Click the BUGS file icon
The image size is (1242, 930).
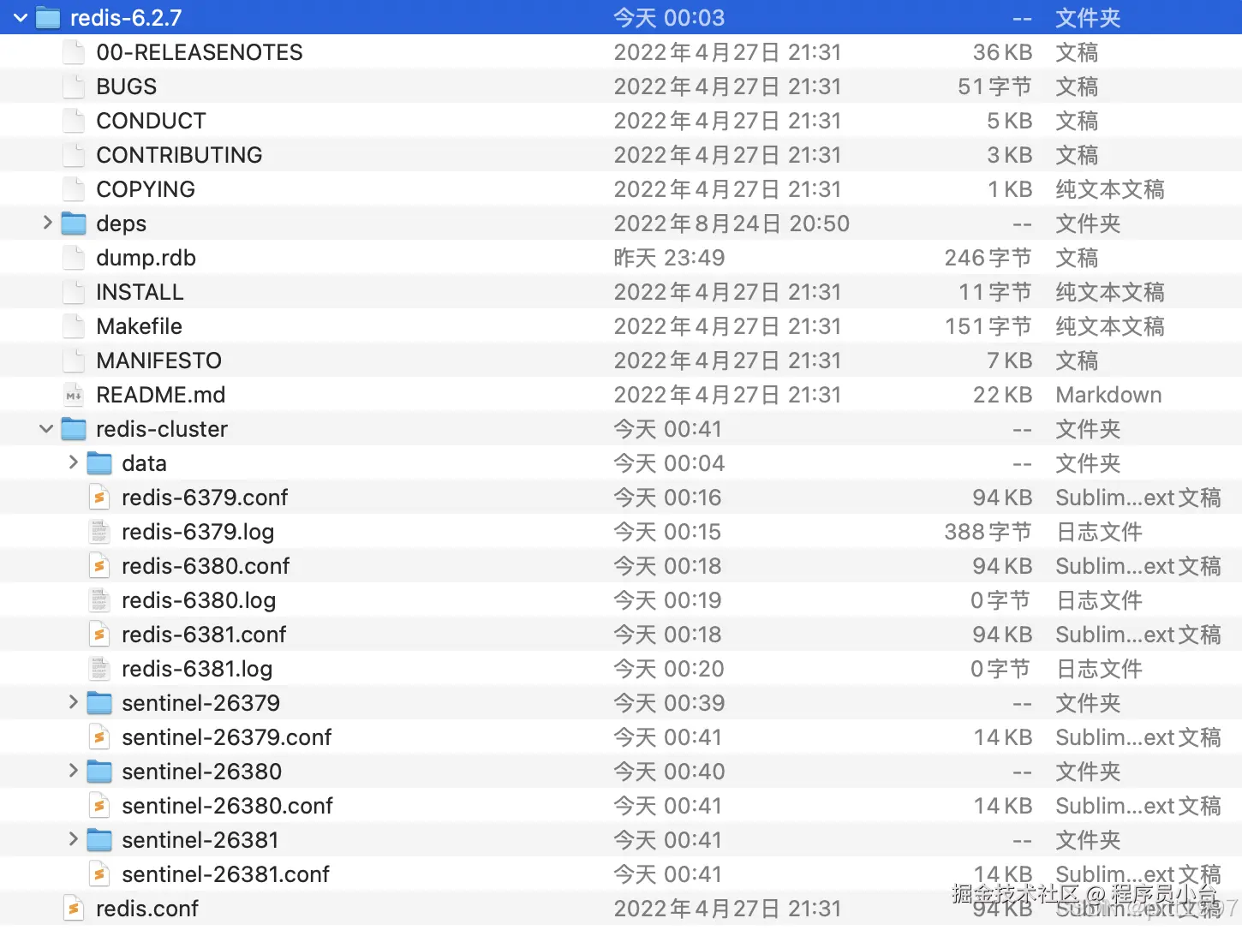tap(75, 86)
